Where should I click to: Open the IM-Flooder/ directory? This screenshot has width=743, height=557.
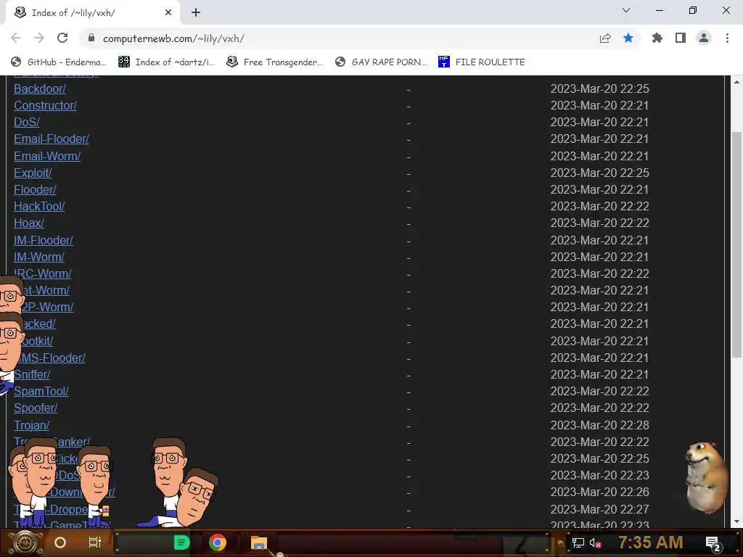click(x=43, y=241)
